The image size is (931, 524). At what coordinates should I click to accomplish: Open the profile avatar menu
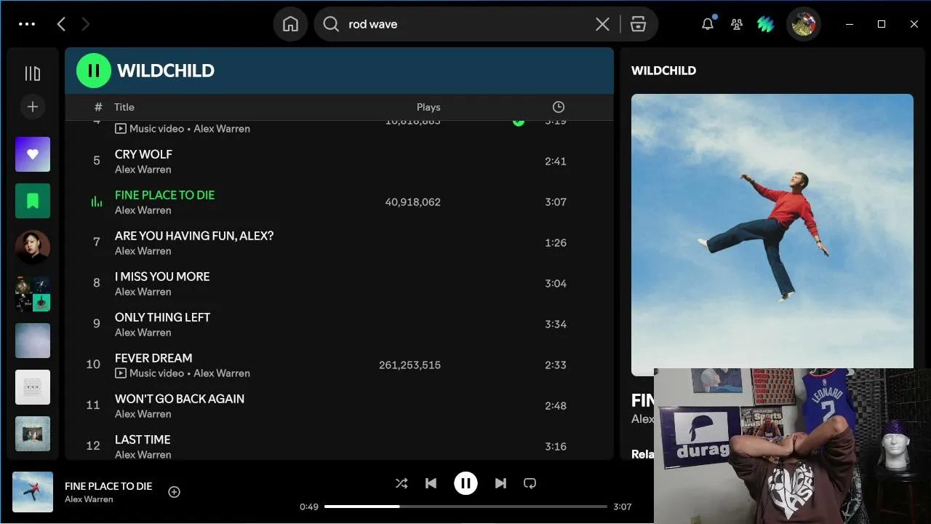pyautogui.click(x=804, y=24)
